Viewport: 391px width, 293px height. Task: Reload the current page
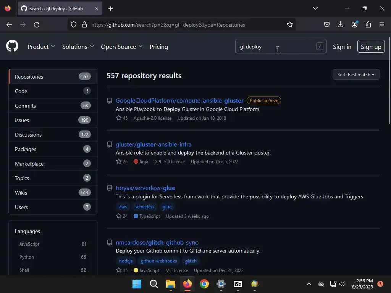[37, 25]
